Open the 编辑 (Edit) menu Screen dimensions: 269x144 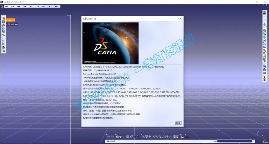19,6
